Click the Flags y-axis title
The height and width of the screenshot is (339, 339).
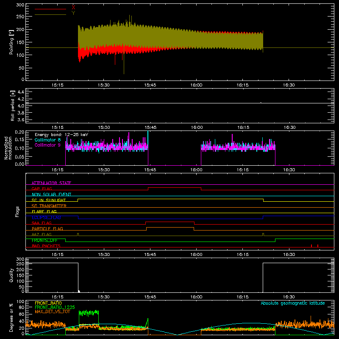tap(17, 211)
